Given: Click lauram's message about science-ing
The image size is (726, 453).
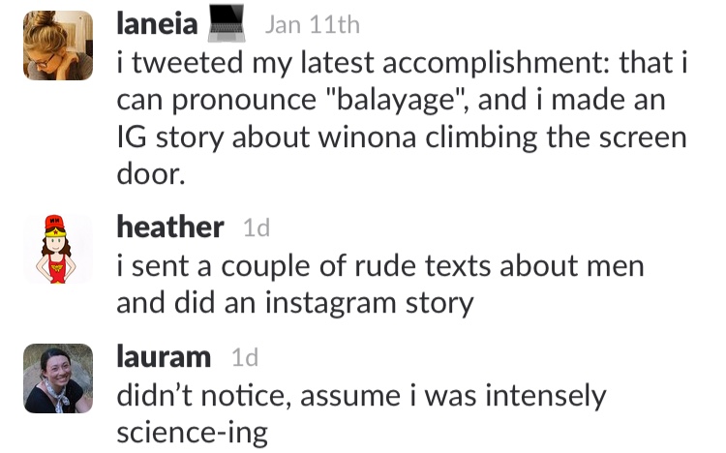Looking at the screenshot, I should click(361, 414).
